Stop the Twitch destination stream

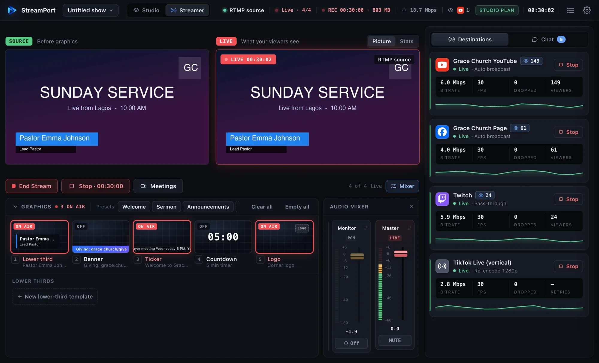tap(568, 199)
